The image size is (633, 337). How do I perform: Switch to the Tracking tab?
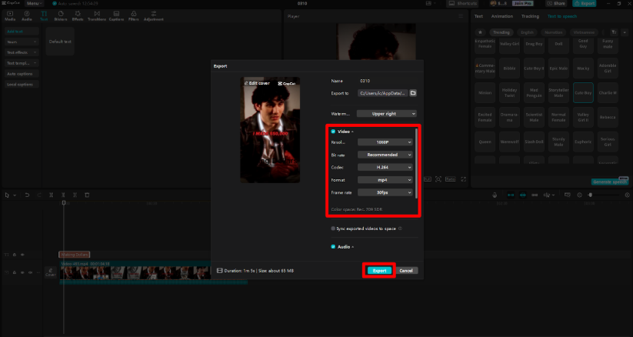[x=530, y=16]
